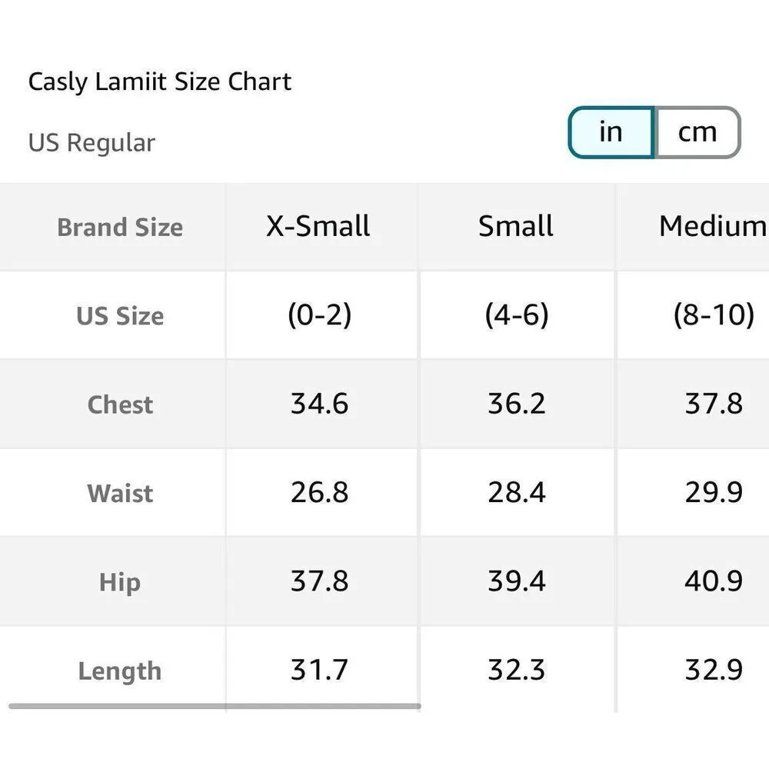Click the Hip row label
Screen dimensions: 769x769
(x=120, y=582)
